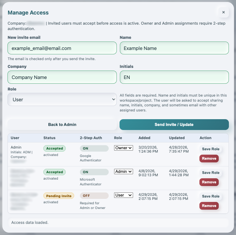
Task: Click Back to Admin button
Action: click(62, 125)
